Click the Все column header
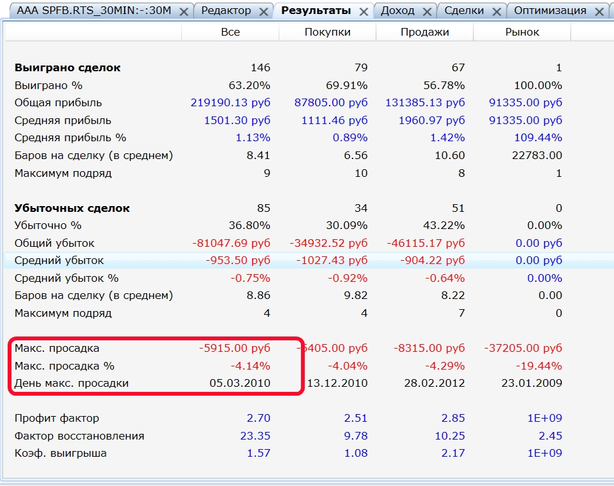Viewport: 614px width, 486px height. click(x=230, y=32)
